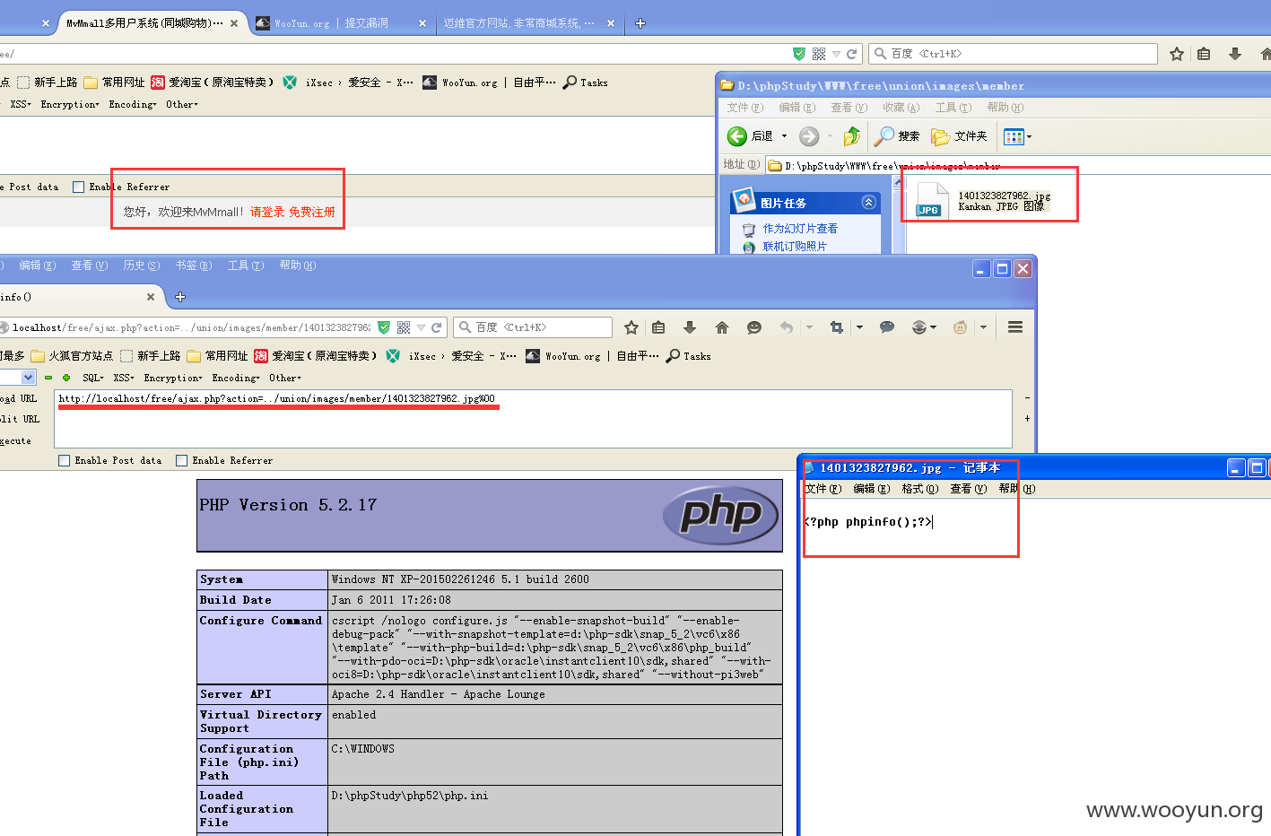Click the Explorer address bar with D:\phpStudy path

1018,165
